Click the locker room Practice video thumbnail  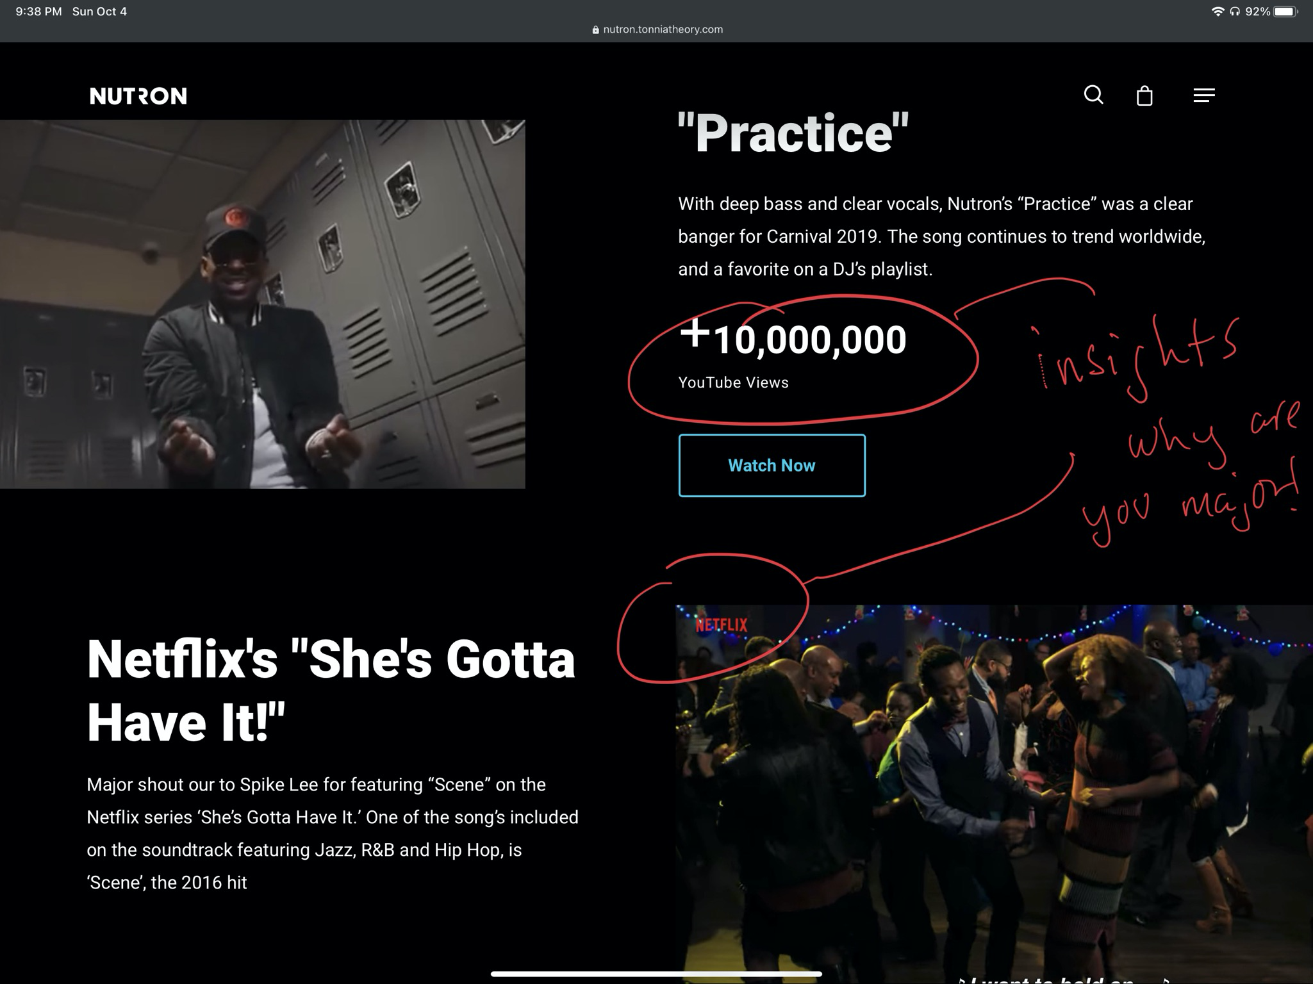(x=262, y=304)
